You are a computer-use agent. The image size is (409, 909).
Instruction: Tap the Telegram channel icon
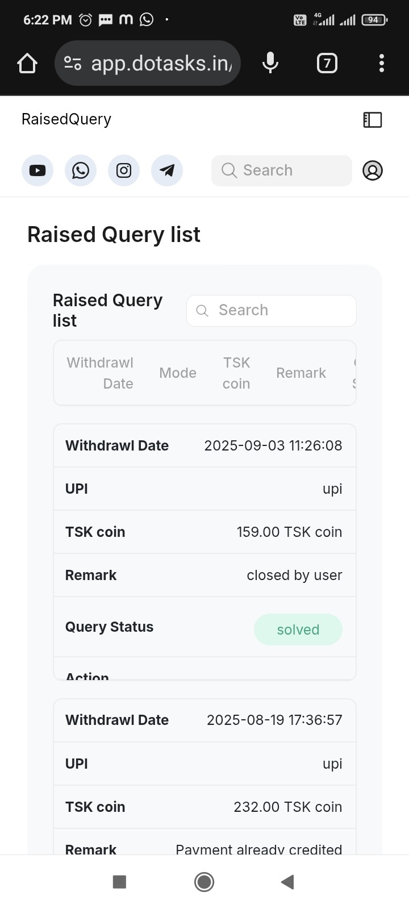[x=167, y=170]
